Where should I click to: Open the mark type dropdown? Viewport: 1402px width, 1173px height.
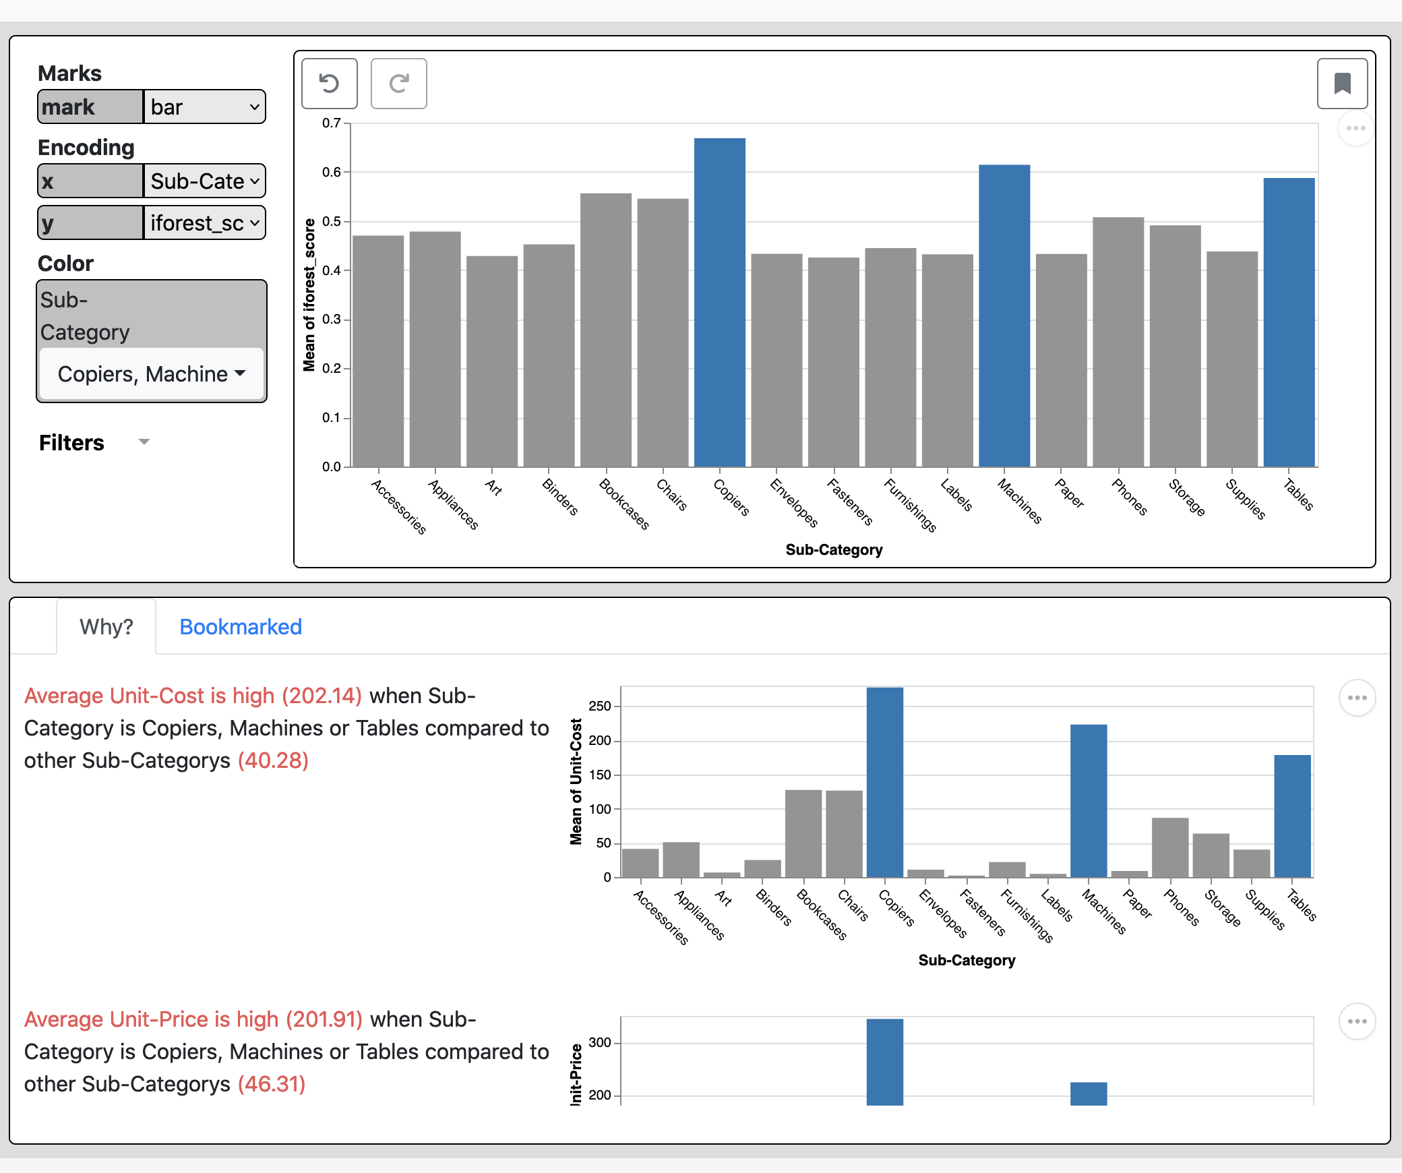(204, 107)
